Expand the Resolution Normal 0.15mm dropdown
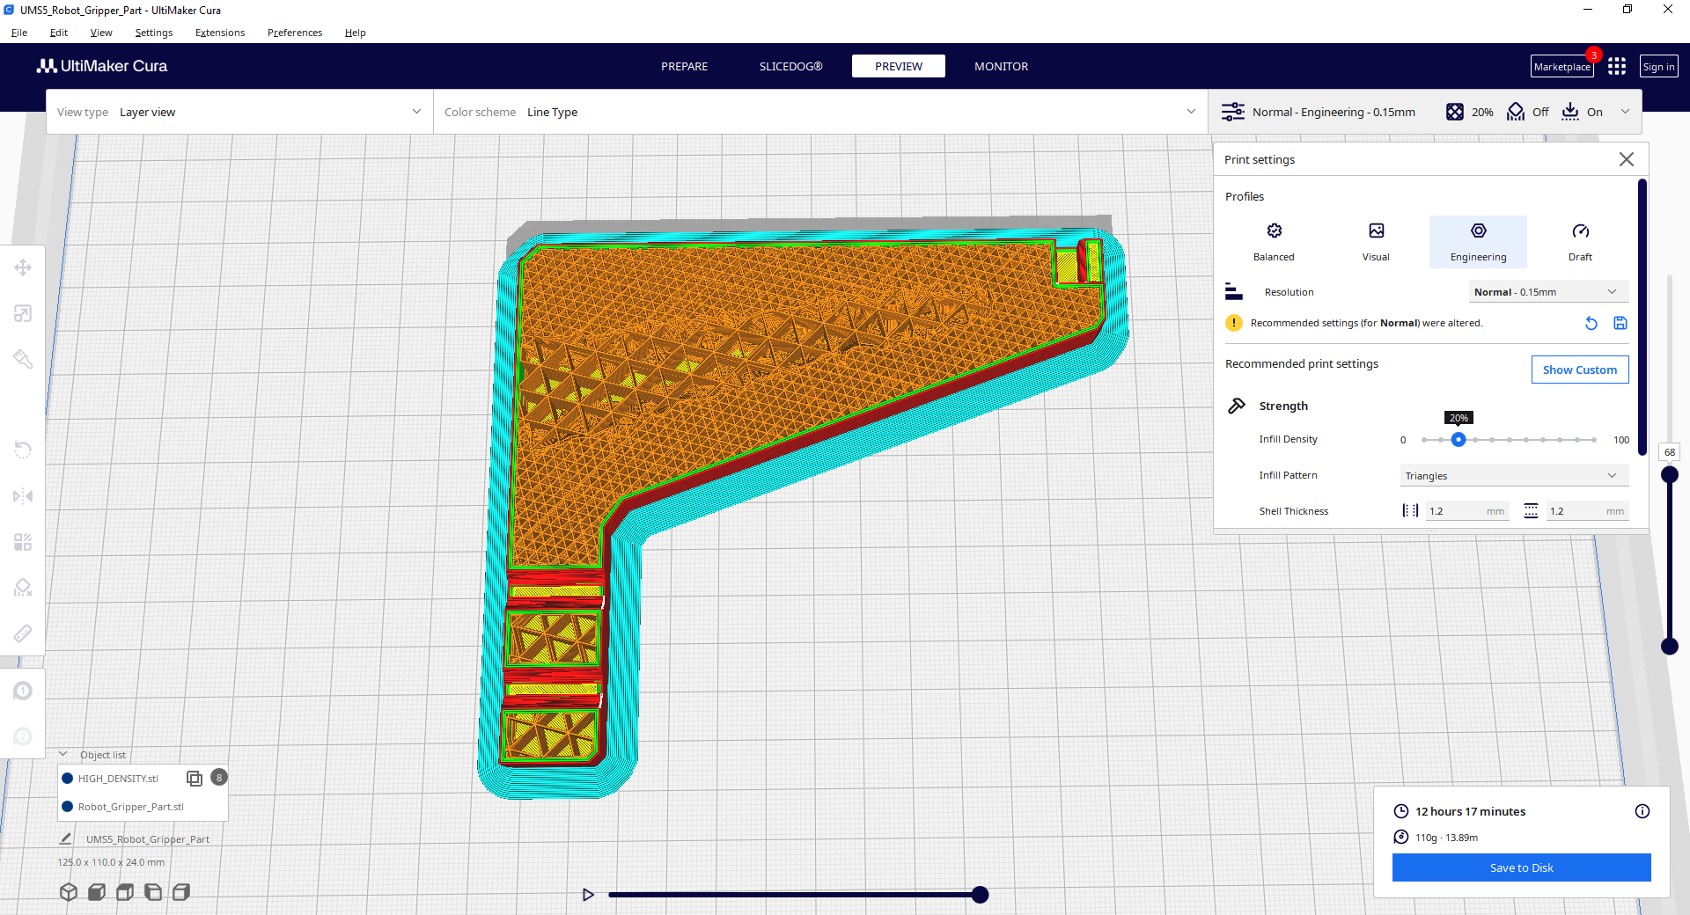 click(x=1547, y=292)
